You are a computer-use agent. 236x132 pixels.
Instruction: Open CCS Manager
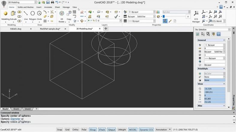[196, 13]
